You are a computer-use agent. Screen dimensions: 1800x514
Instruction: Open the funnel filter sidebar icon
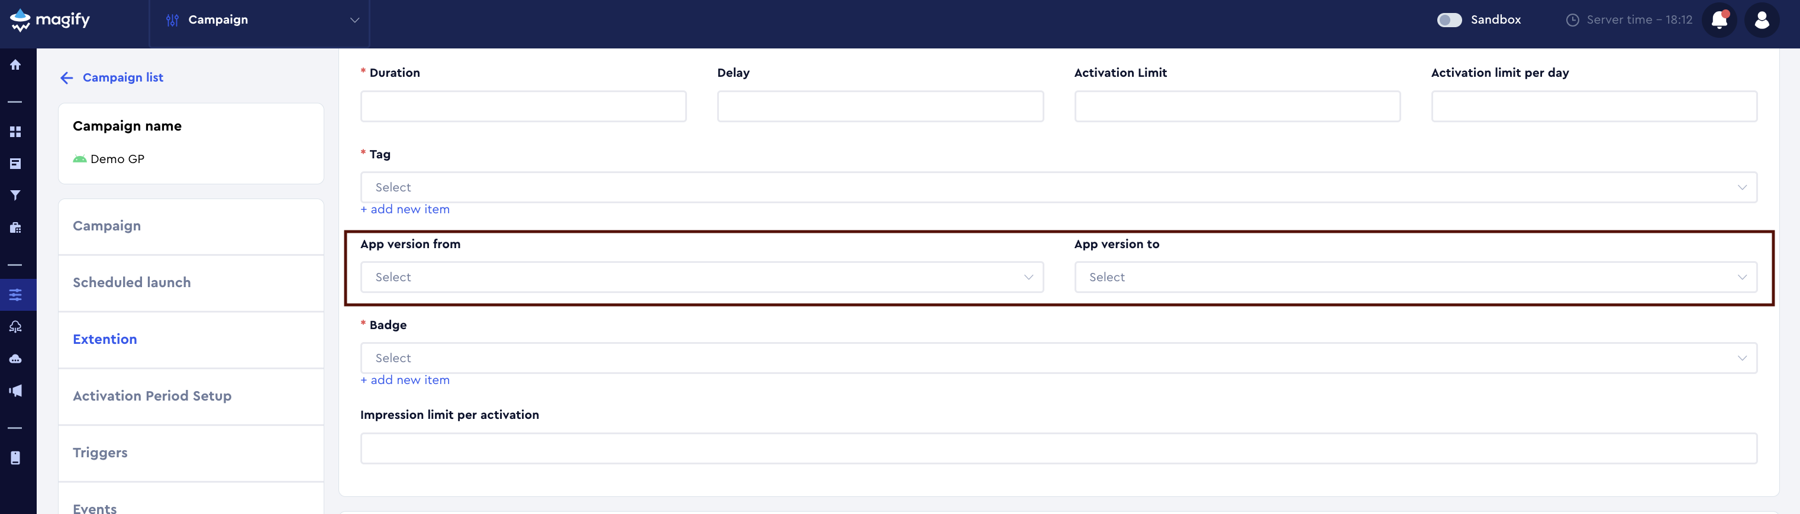[x=15, y=196]
